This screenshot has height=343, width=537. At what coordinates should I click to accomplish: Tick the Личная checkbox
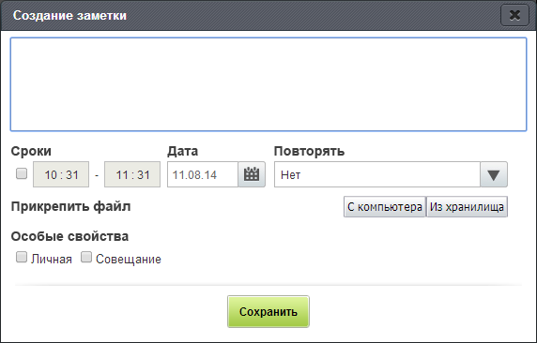point(22,257)
